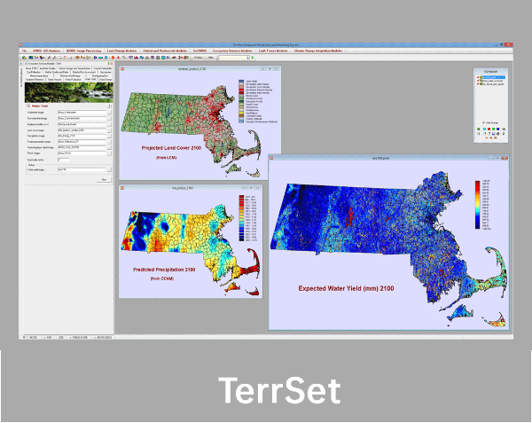The image size is (532, 423).
Task: Click the land cover map legend list
Action: (258, 101)
